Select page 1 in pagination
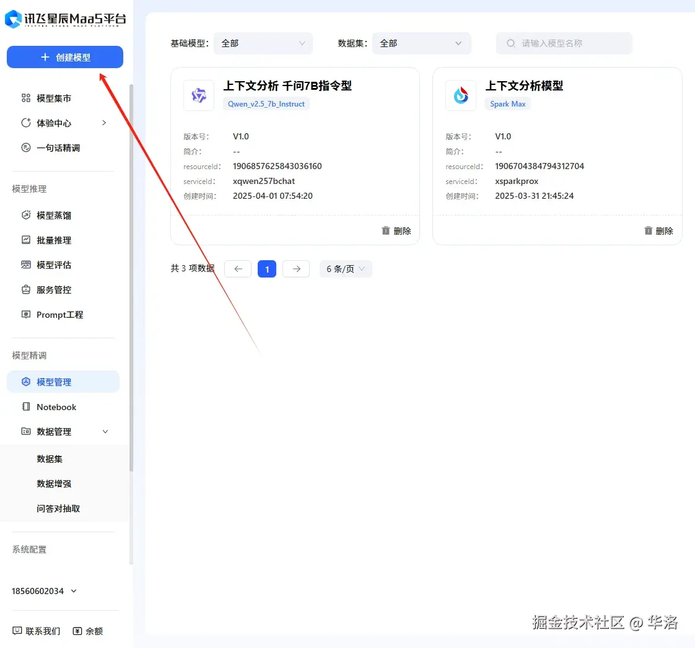Image resolution: width=695 pixels, height=648 pixels. pyautogui.click(x=267, y=269)
